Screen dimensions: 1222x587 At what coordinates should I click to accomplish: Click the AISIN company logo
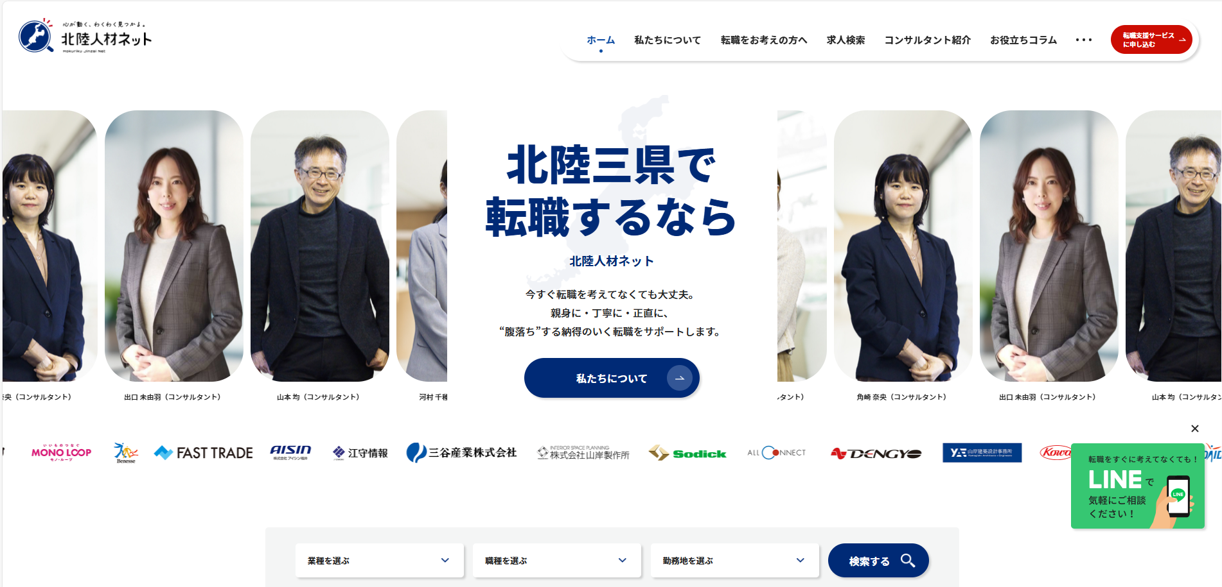coord(290,452)
